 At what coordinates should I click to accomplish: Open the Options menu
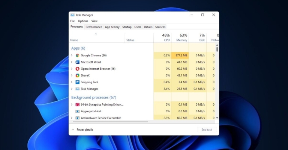[83, 21]
